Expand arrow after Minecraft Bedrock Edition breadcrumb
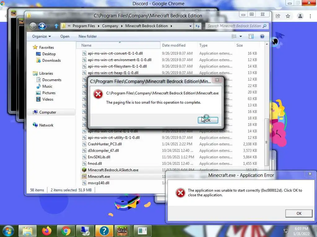This screenshot has width=317, height=237. (x=172, y=26)
